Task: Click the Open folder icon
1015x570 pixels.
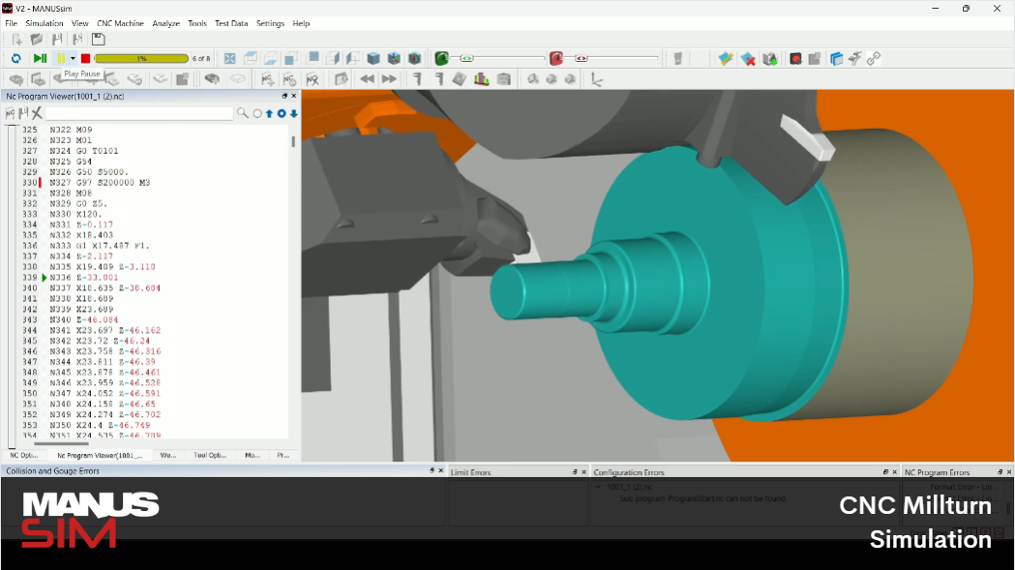Action: [x=37, y=40]
